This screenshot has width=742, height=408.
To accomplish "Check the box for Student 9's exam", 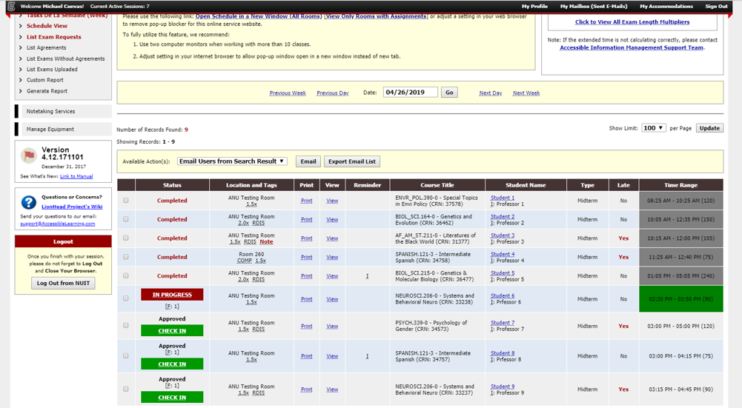I will [126, 389].
